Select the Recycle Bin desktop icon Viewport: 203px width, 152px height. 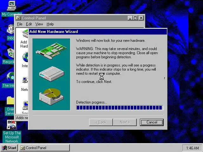[11, 53]
